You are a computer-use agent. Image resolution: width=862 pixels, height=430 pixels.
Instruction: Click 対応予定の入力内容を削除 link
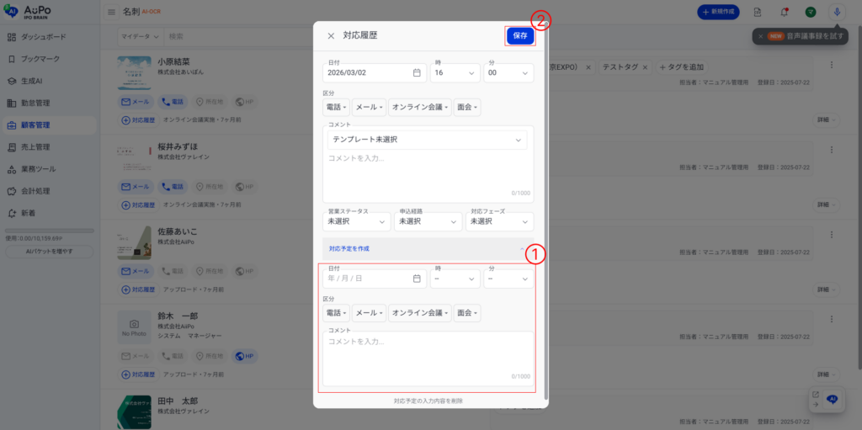click(428, 401)
